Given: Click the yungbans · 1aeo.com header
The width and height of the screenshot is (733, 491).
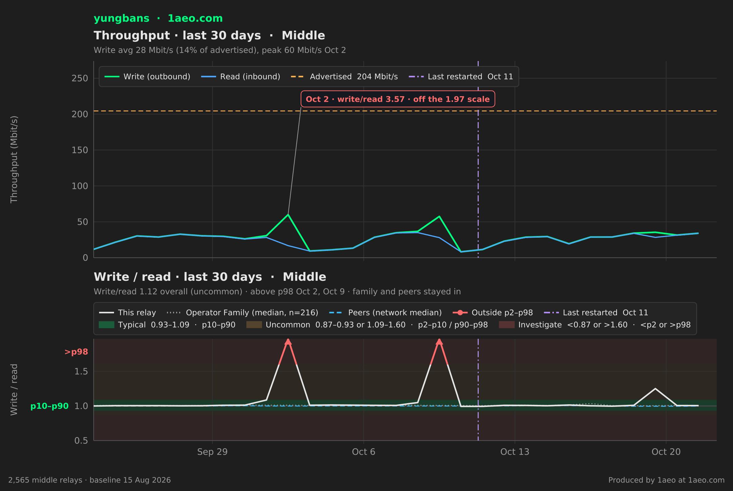Looking at the screenshot, I should pyautogui.click(x=158, y=18).
